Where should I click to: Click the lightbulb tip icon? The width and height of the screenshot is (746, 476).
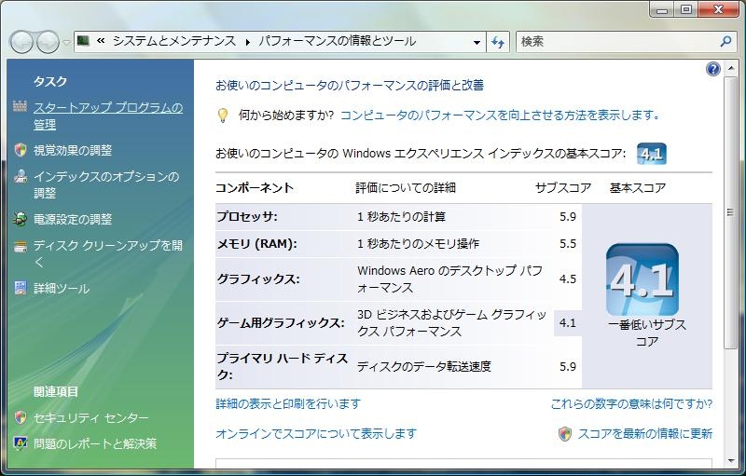click(223, 116)
